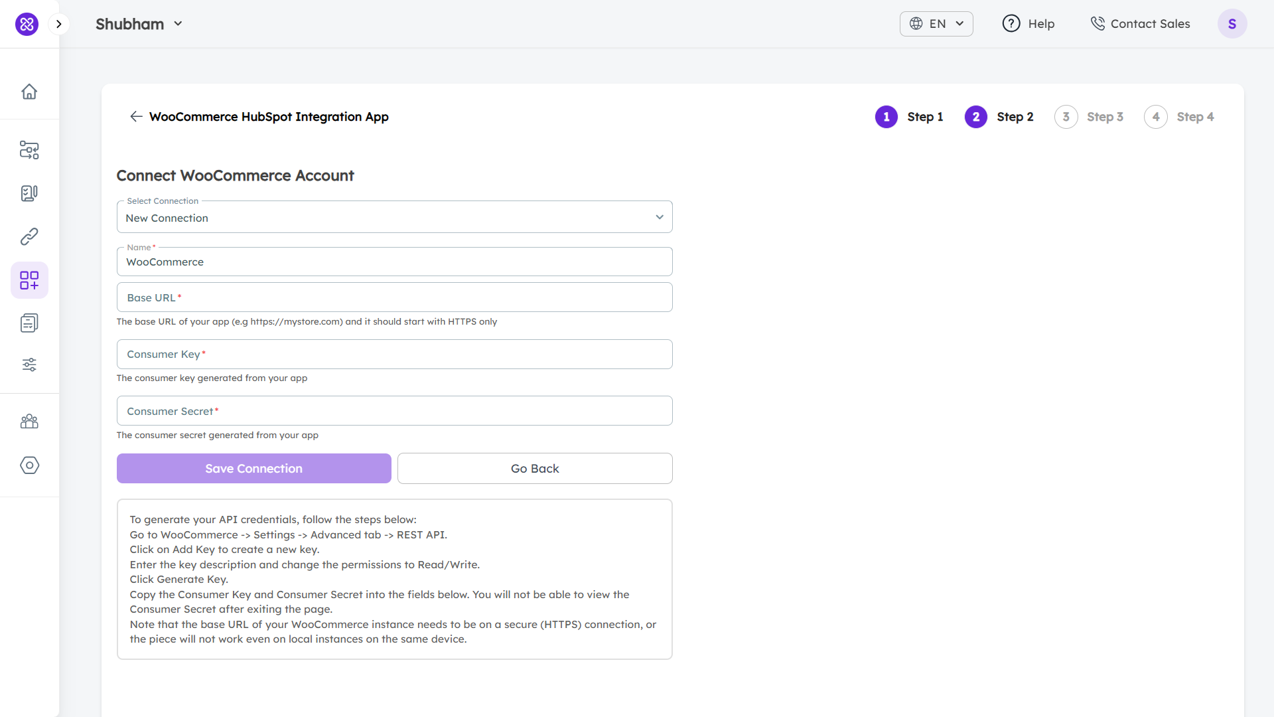Screen dimensions: 1274x717
Task: Focus the Consumer Secret input field
Action: tap(394, 411)
